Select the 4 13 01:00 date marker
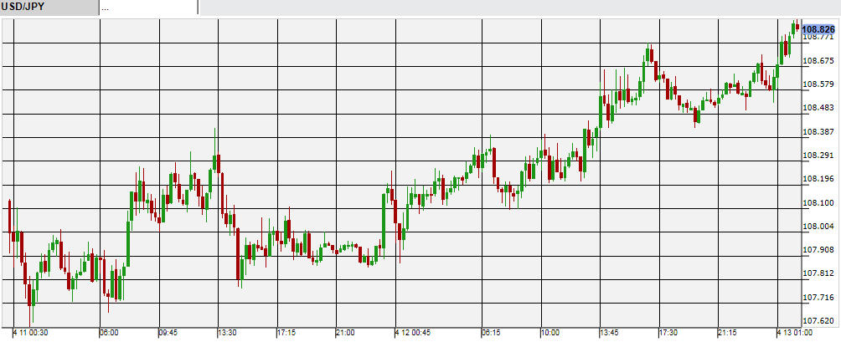This screenshot has height=347, width=841. (x=795, y=333)
